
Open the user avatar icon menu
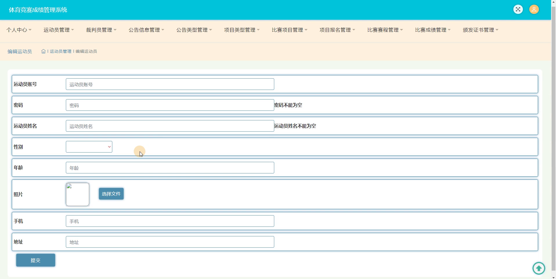(534, 9)
